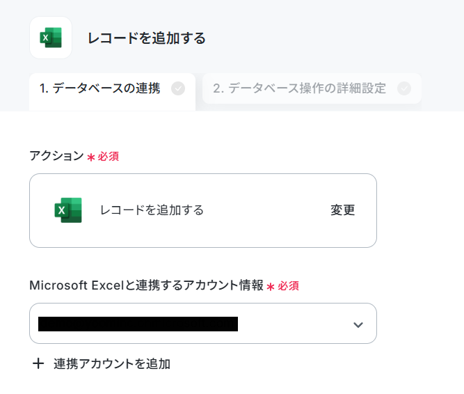This screenshot has height=394, width=464.
Task: Click the Excel icon in the action card
Action: 68,210
